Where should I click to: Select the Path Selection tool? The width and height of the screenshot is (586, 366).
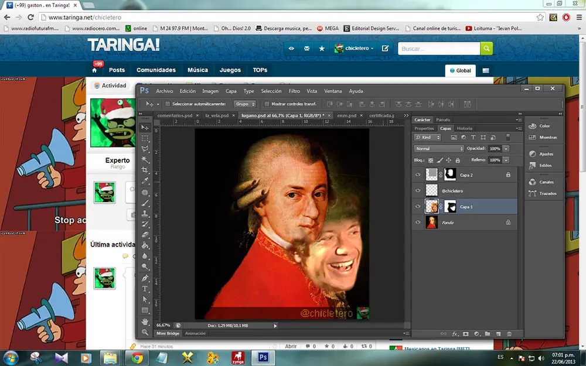145,299
